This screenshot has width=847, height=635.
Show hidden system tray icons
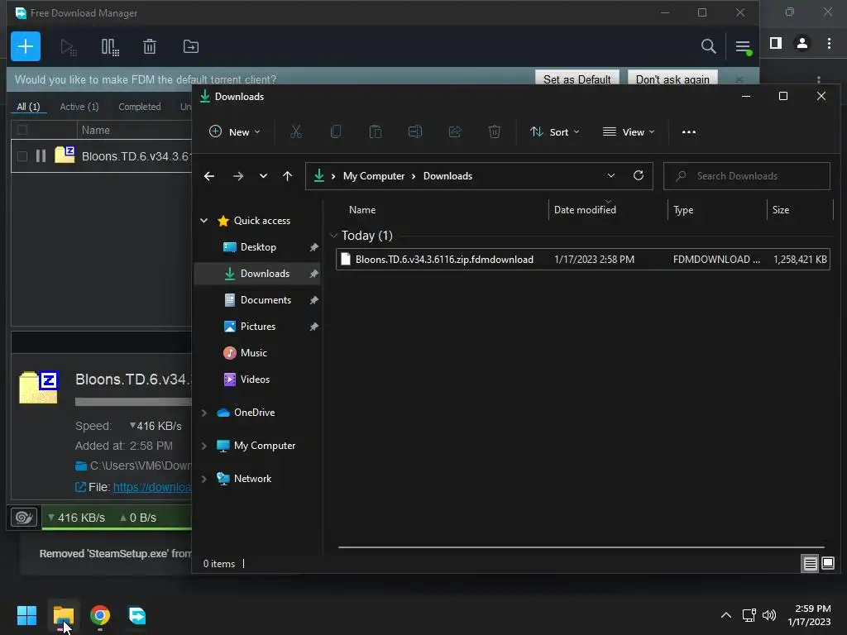coord(726,615)
